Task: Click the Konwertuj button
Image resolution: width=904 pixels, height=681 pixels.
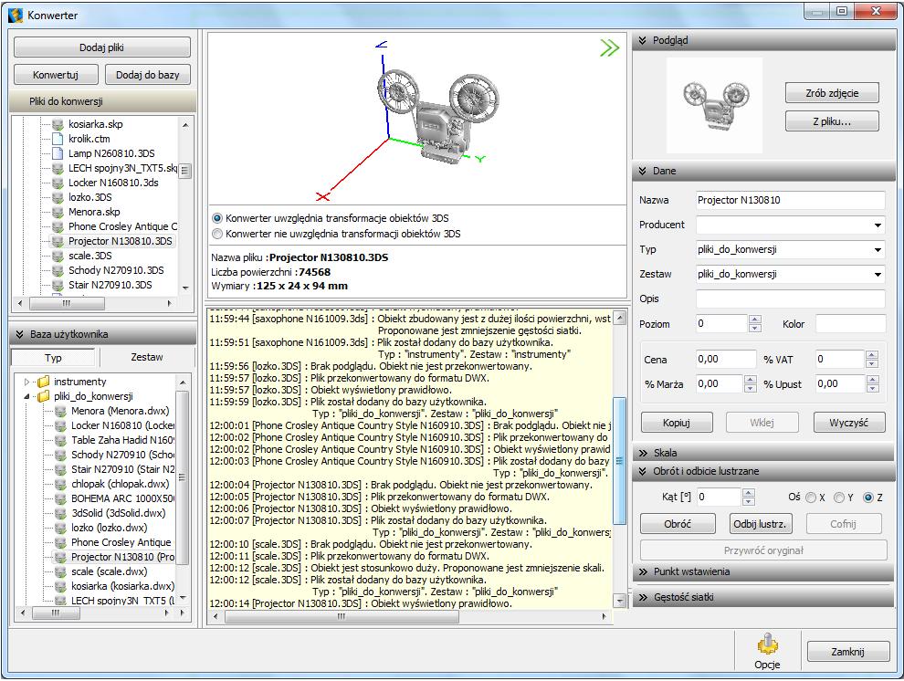Action: (x=56, y=75)
